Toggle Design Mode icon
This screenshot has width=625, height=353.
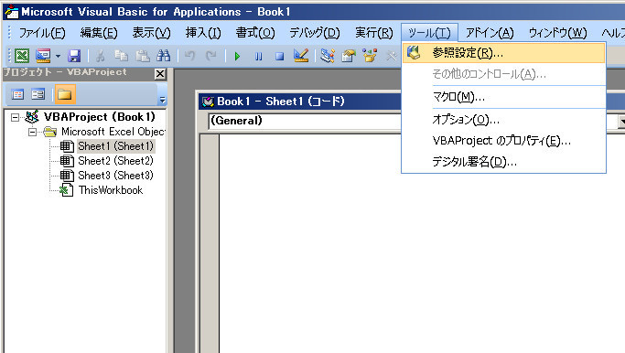click(x=301, y=56)
